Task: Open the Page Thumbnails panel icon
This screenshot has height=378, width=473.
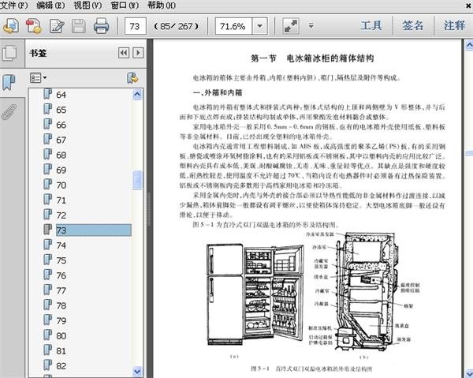Action: coord(9,54)
